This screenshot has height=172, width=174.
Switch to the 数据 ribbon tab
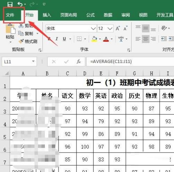point(108,15)
